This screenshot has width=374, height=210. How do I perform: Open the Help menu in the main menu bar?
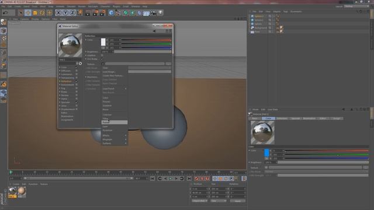tap(145, 6)
